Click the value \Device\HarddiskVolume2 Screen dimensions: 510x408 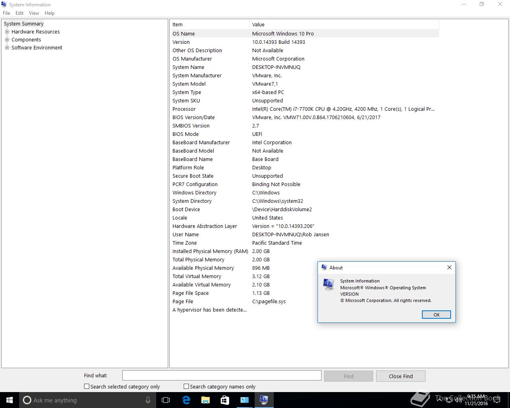282,209
